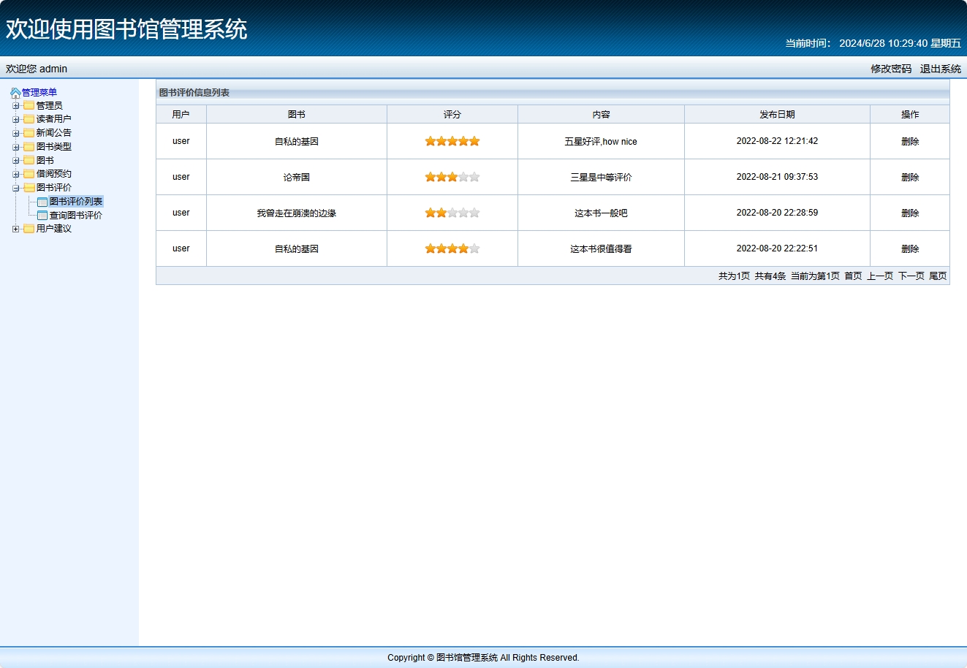Expand the 管理员 tree node
967x668 pixels.
[x=16, y=105]
